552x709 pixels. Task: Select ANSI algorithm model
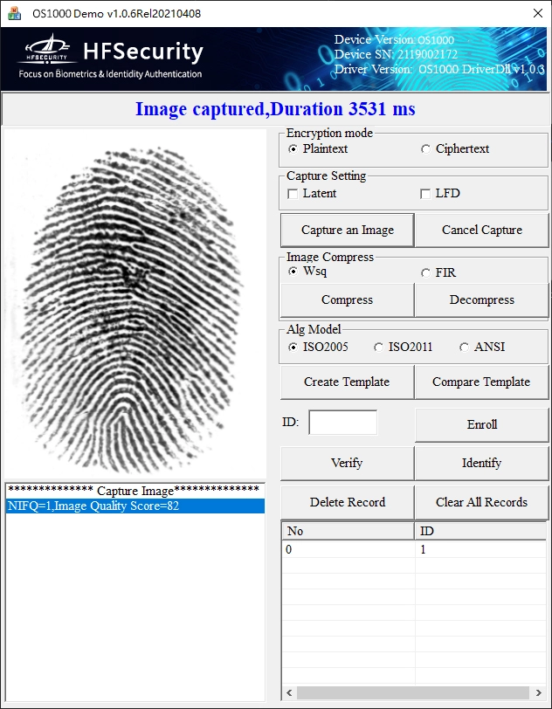[482, 347]
